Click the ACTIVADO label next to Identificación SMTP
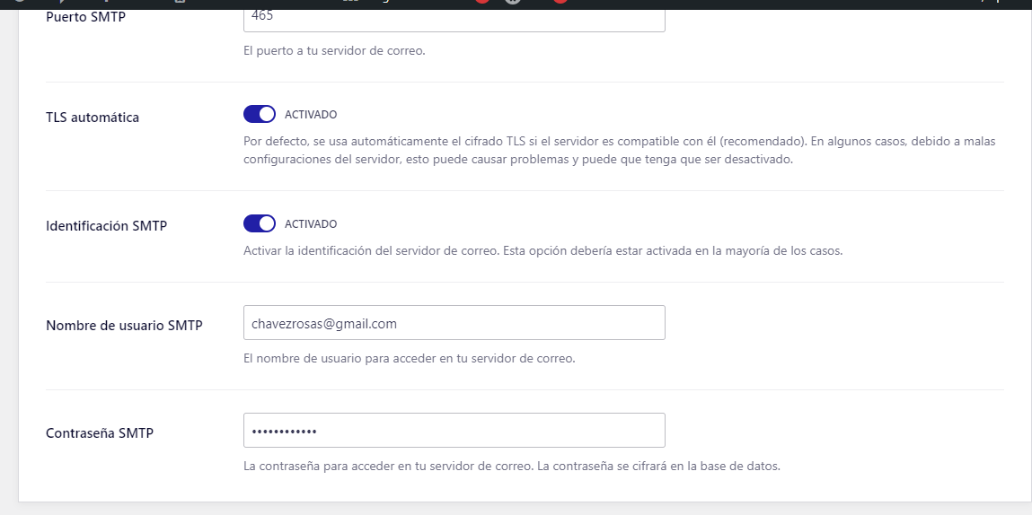Image resolution: width=1032 pixels, height=515 pixels. pyautogui.click(x=311, y=223)
